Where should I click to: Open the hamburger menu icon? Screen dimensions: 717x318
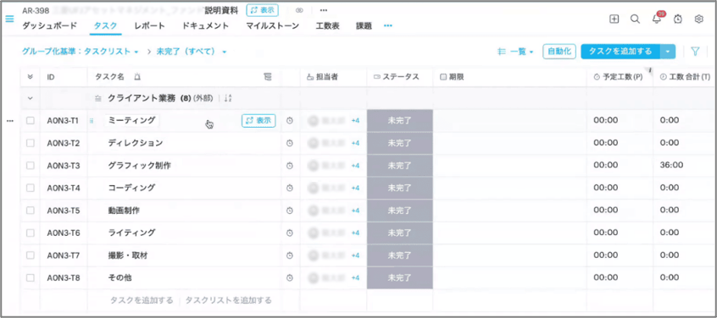(x=9, y=19)
